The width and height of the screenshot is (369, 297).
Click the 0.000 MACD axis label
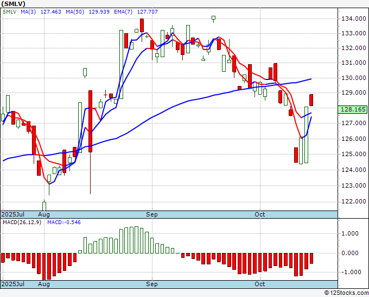pos(351,253)
